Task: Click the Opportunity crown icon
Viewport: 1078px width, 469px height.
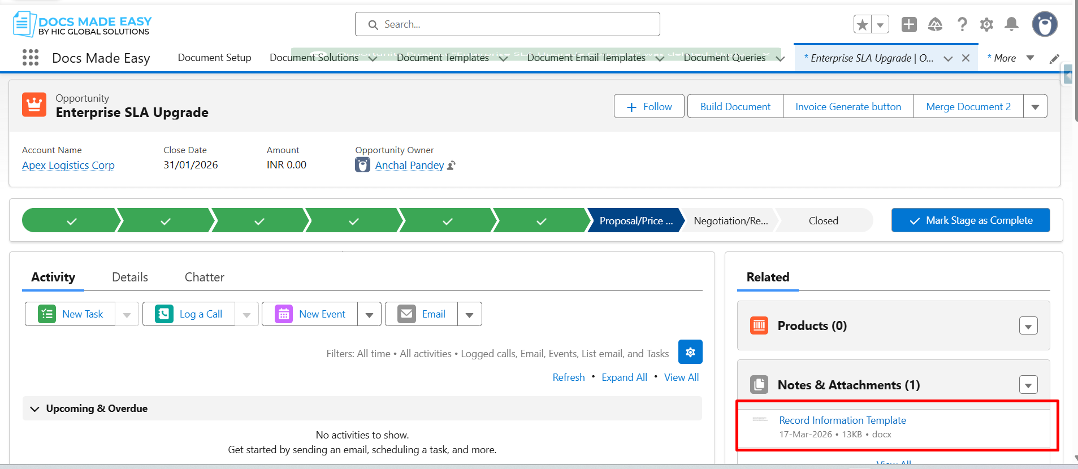Action: click(x=34, y=105)
